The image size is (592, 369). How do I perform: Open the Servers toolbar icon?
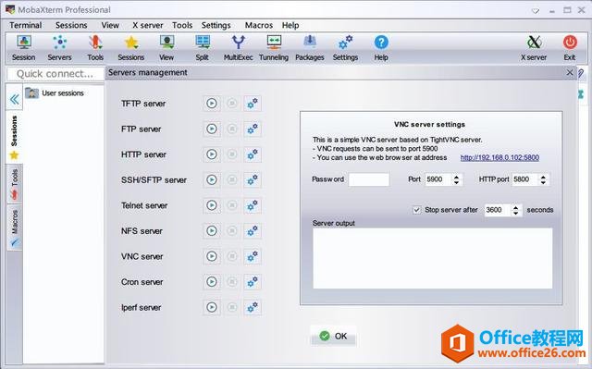[x=59, y=48]
